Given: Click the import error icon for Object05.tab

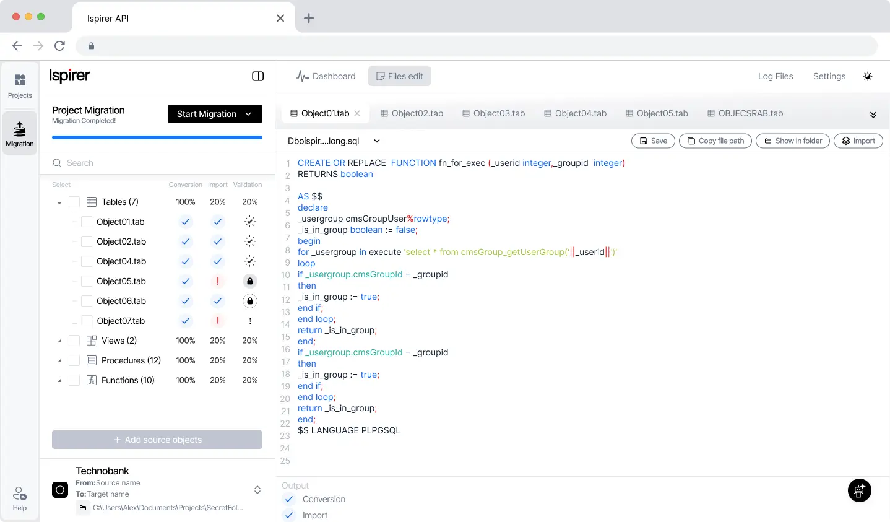Looking at the screenshot, I should click(x=218, y=281).
